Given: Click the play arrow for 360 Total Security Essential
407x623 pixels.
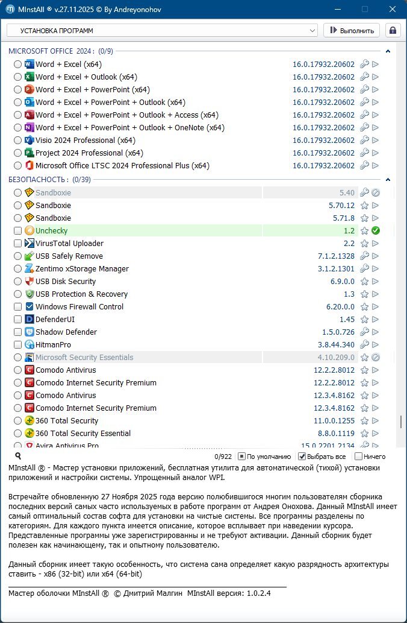Looking at the screenshot, I should 376,434.
